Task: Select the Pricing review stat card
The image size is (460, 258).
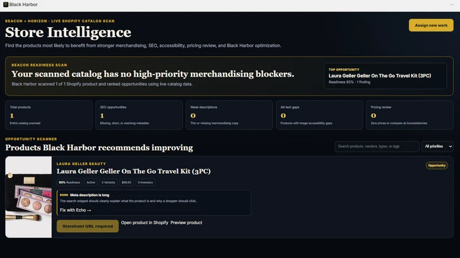Action: tap(410, 115)
